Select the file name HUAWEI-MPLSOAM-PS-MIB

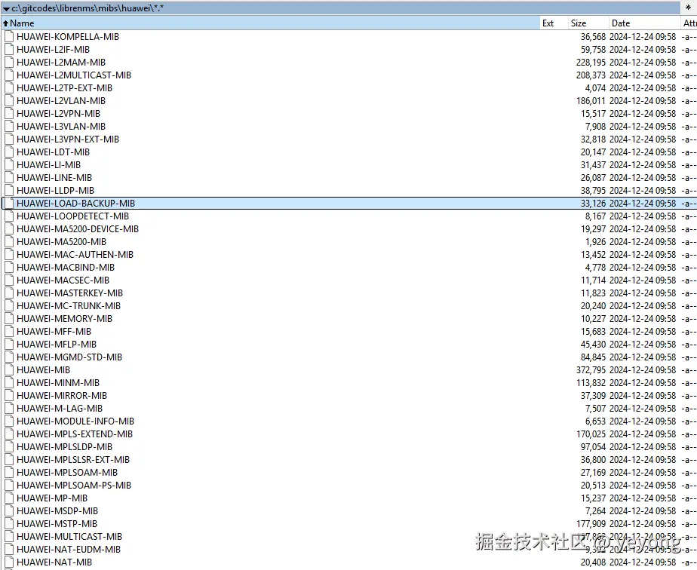(74, 485)
